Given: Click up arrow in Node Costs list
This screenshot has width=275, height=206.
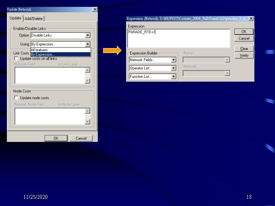Looking at the screenshot, I should point(87,111).
